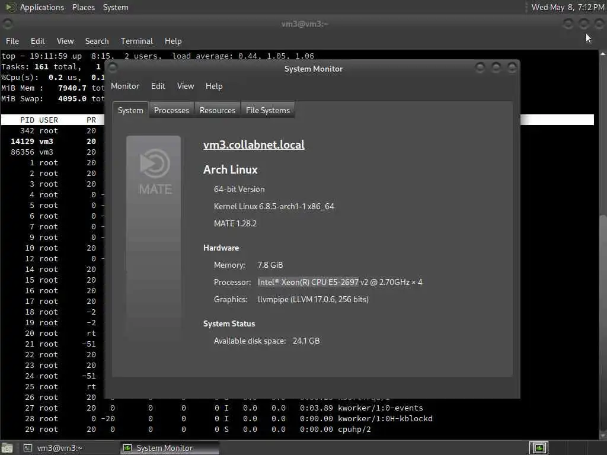Switch to the File Systems tab

pos(268,110)
